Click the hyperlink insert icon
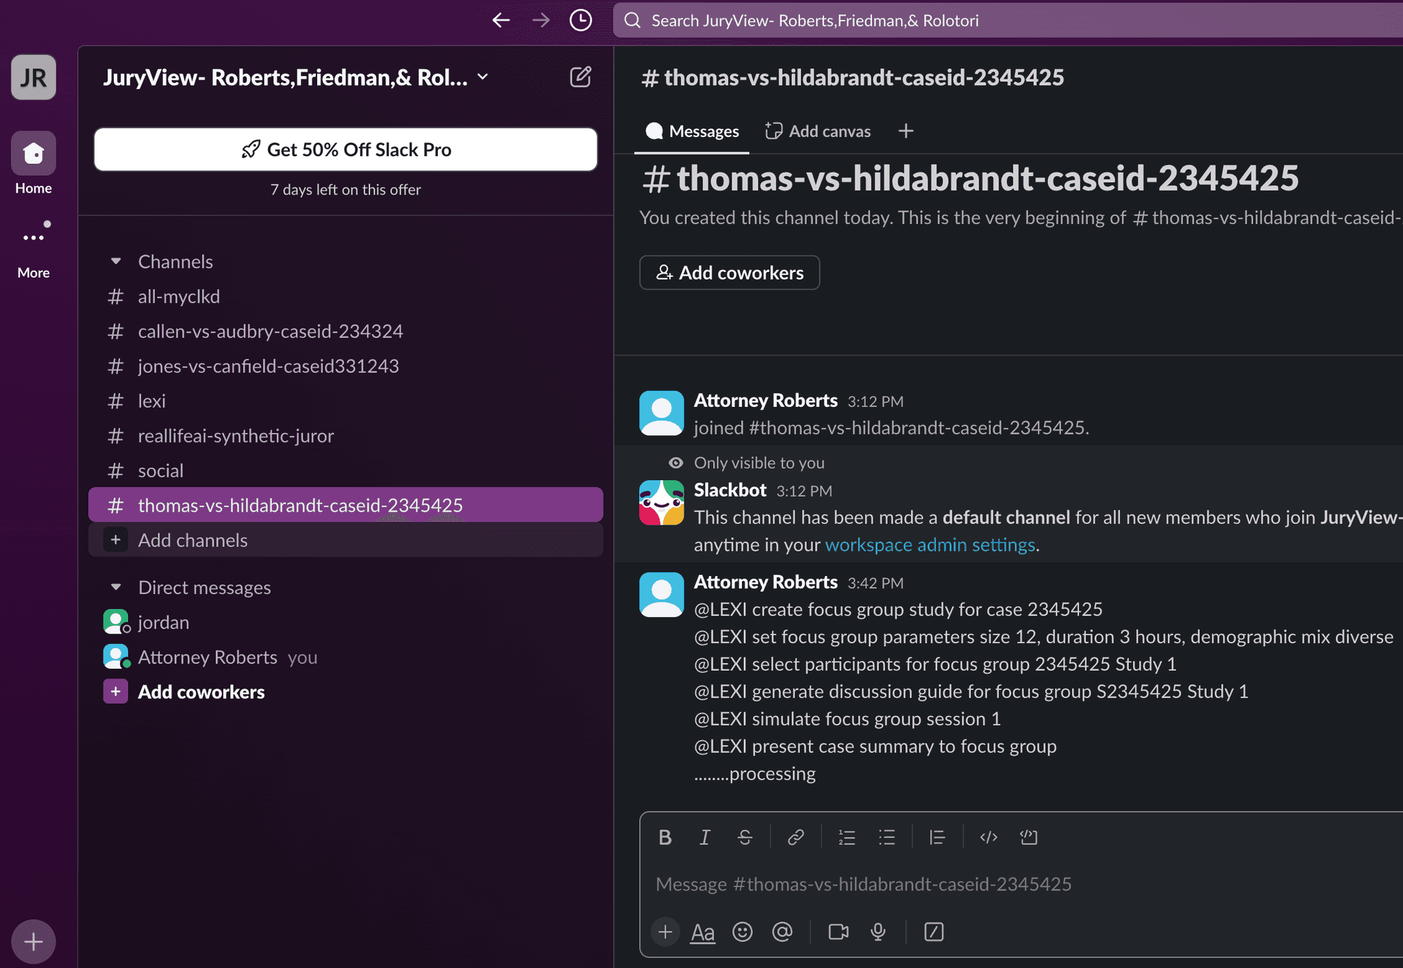1403x968 pixels. pos(794,837)
